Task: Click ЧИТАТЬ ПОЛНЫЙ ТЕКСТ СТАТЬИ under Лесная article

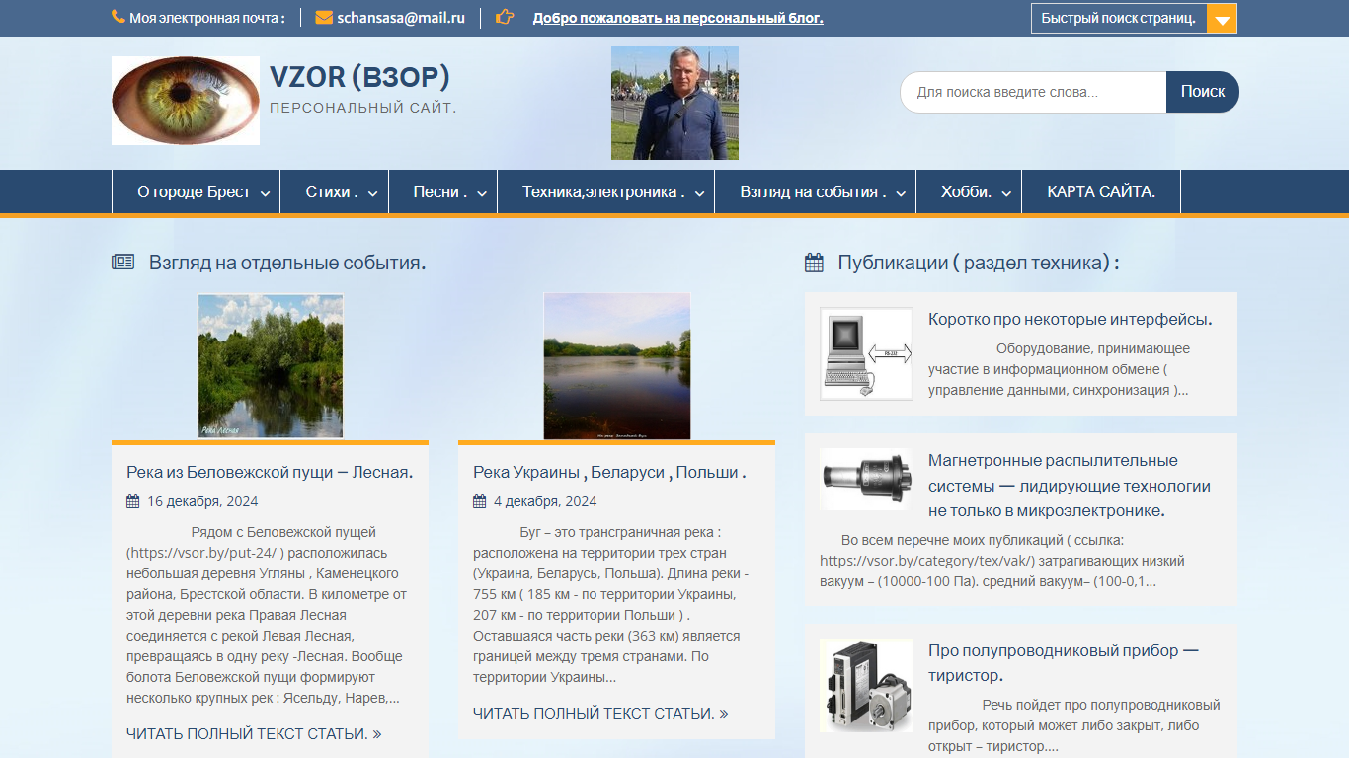Action: coord(254,734)
